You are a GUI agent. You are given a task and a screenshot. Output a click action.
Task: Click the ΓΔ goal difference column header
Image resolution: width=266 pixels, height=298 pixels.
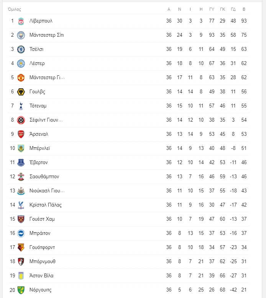233,9
